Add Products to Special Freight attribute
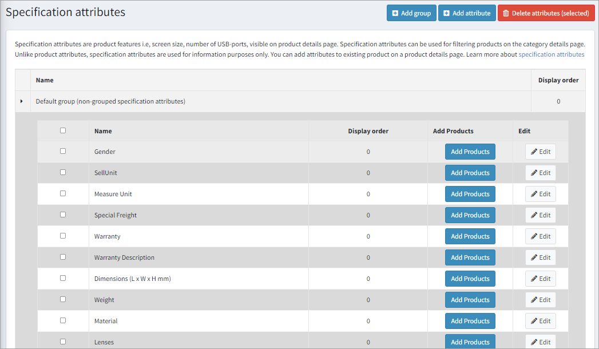 pyautogui.click(x=470, y=215)
